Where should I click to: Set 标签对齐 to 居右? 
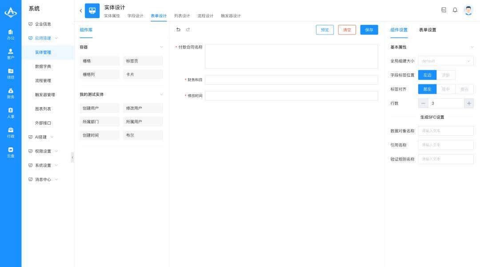465,89
